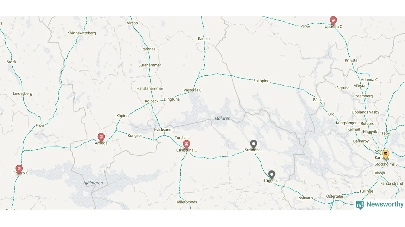Click the Enköping station label
405x227 pixels.
coord(261,81)
